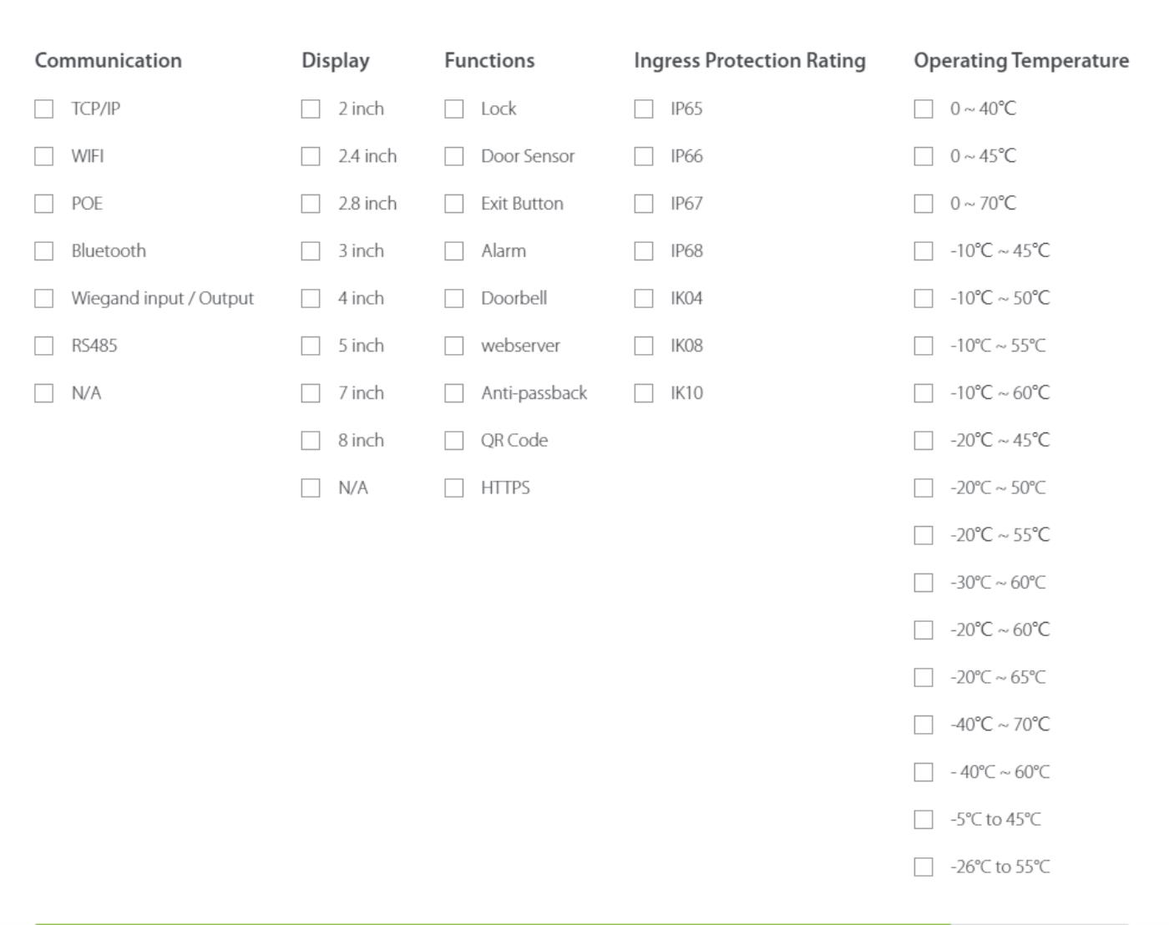This screenshot has width=1169, height=925.
Task: Tick the -30℃ ~ 60℃ temperature checkbox
Action: (924, 583)
